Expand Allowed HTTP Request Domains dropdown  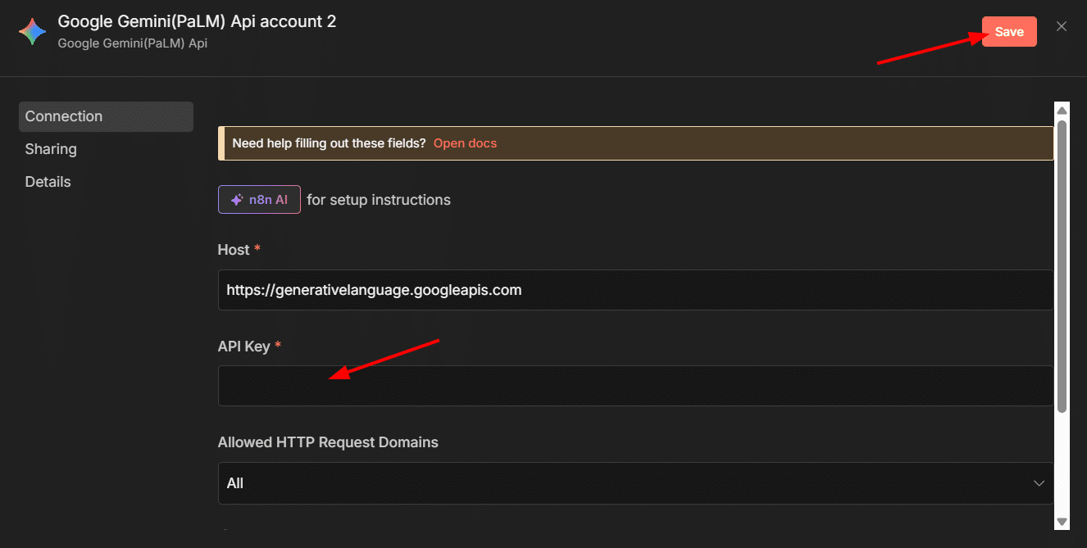(x=635, y=483)
